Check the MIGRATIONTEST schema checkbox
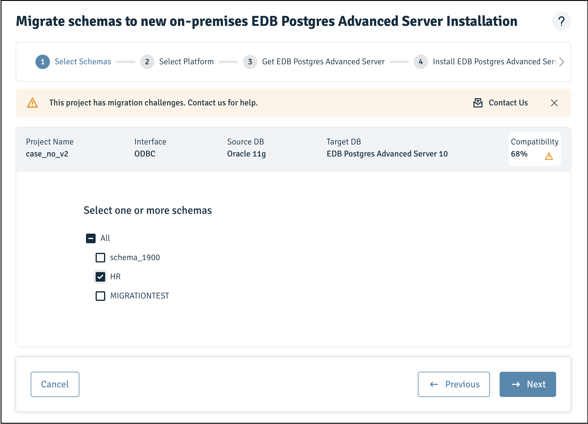 100,296
